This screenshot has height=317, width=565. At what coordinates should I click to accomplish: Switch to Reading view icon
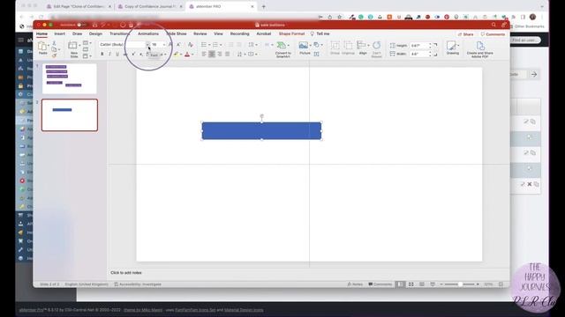pos(422,284)
